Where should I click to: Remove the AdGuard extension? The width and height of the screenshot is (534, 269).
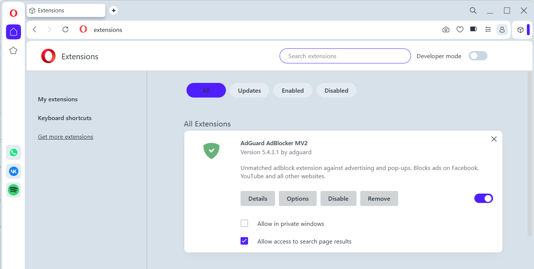[x=379, y=198]
